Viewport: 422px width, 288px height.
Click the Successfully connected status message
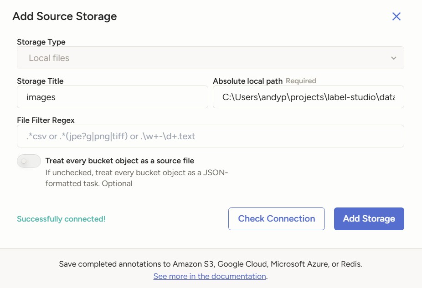pos(61,219)
